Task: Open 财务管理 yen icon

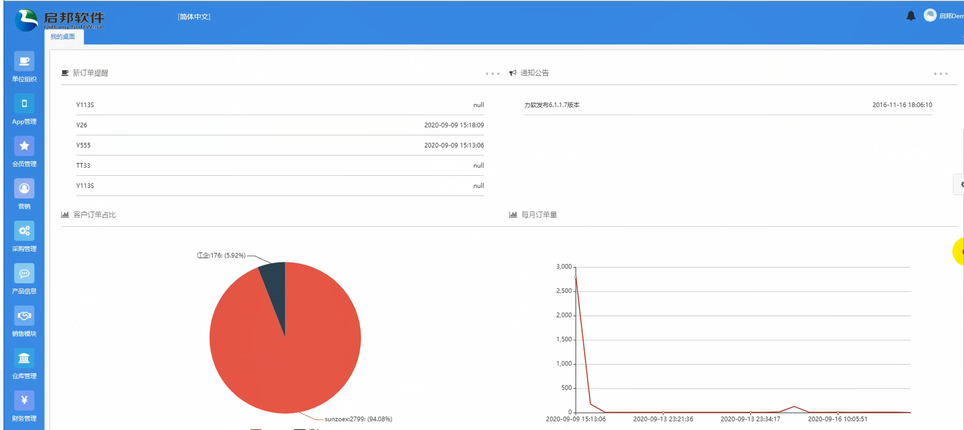Action: pos(24,400)
